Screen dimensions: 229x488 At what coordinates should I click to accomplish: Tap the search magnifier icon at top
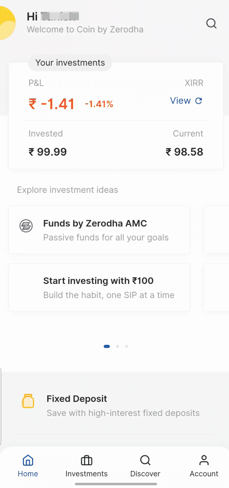(211, 23)
